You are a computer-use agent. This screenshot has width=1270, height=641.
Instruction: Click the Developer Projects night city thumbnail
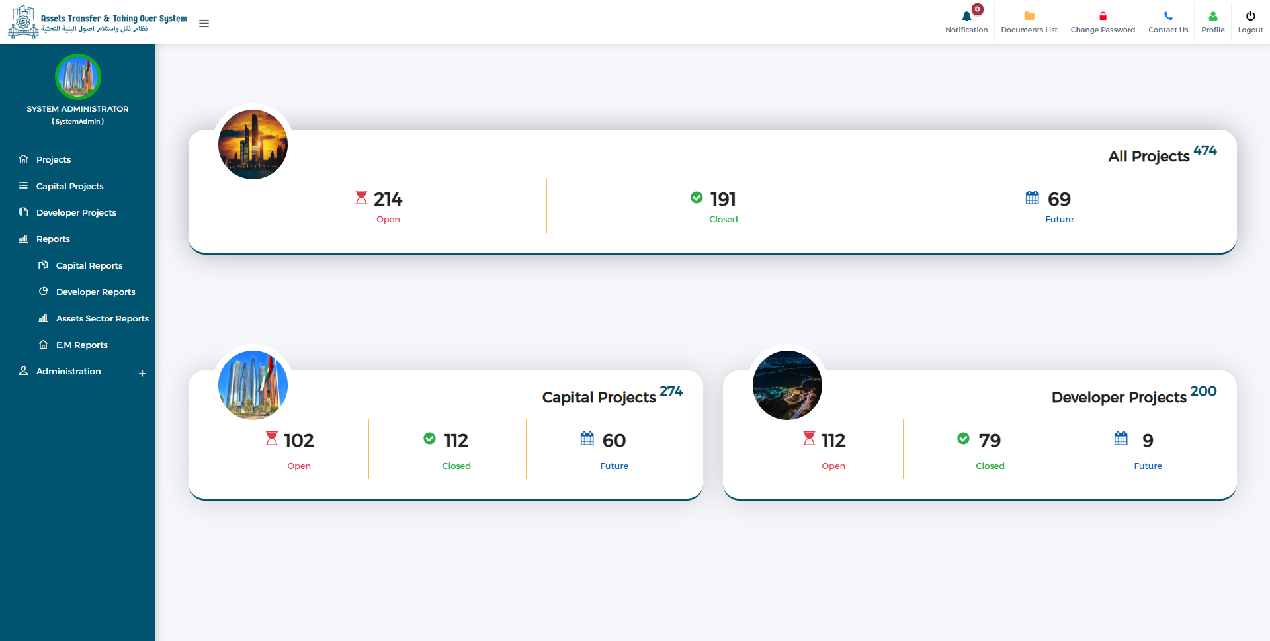pos(787,385)
